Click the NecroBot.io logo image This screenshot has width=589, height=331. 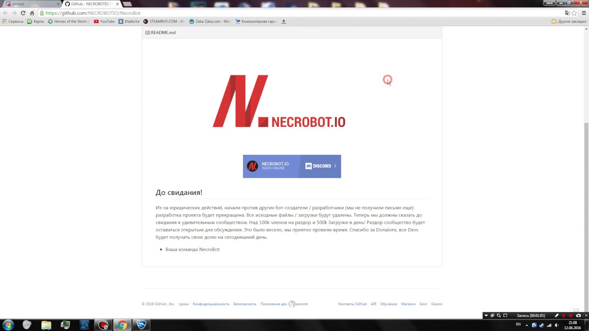(x=279, y=101)
